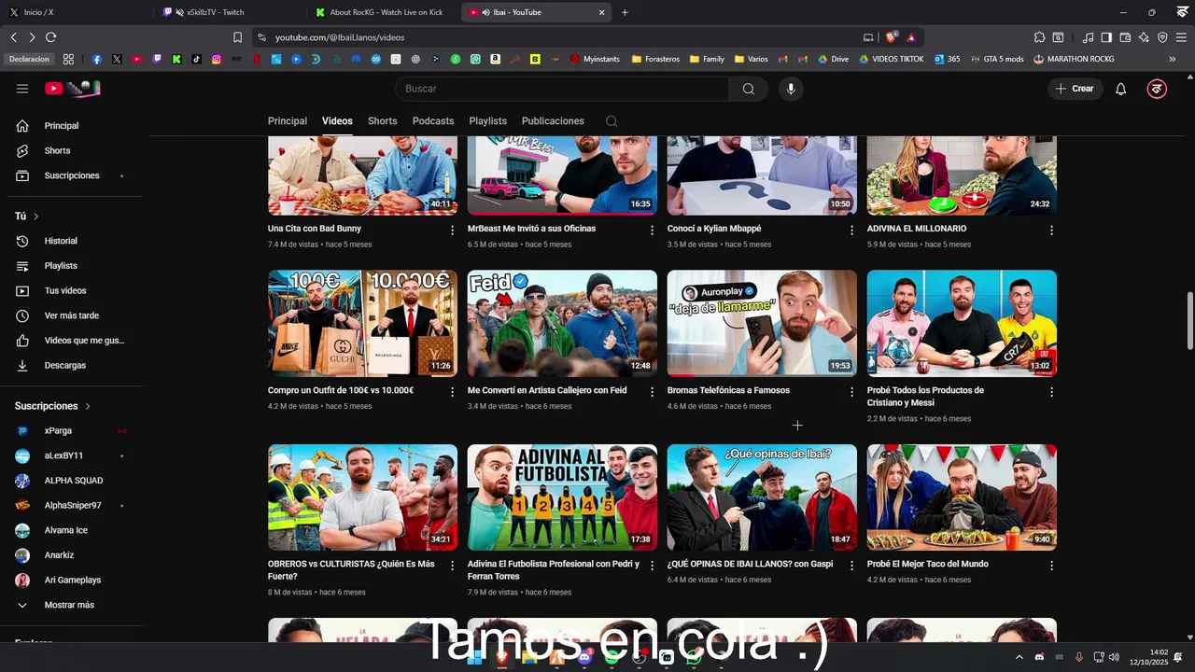
Task: Open the Brave VPN shield icon
Action: pos(1162,37)
